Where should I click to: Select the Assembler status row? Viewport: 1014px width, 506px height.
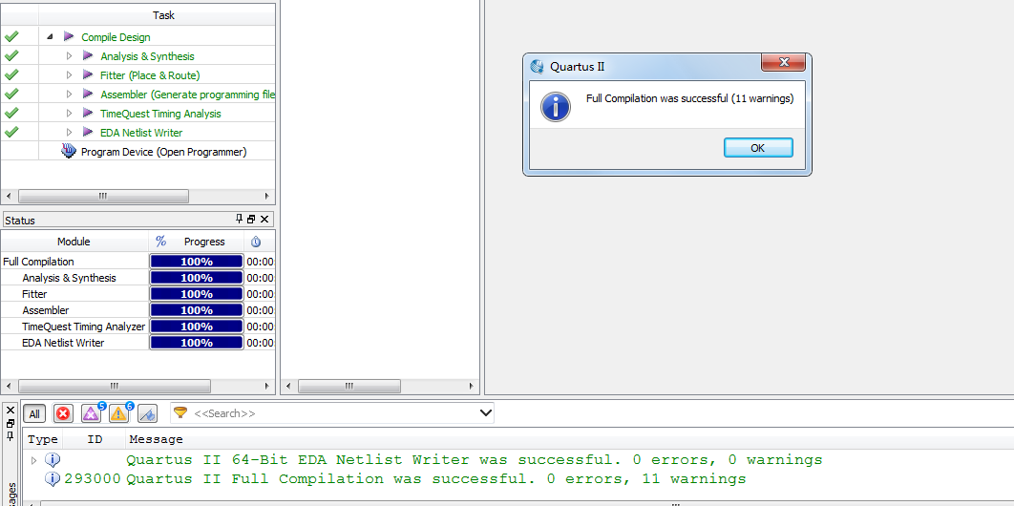[137, 310]
